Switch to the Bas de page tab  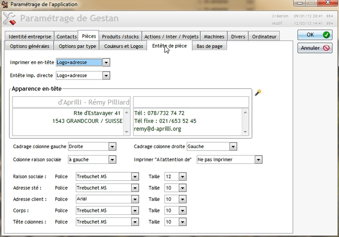tap(209, 46)
